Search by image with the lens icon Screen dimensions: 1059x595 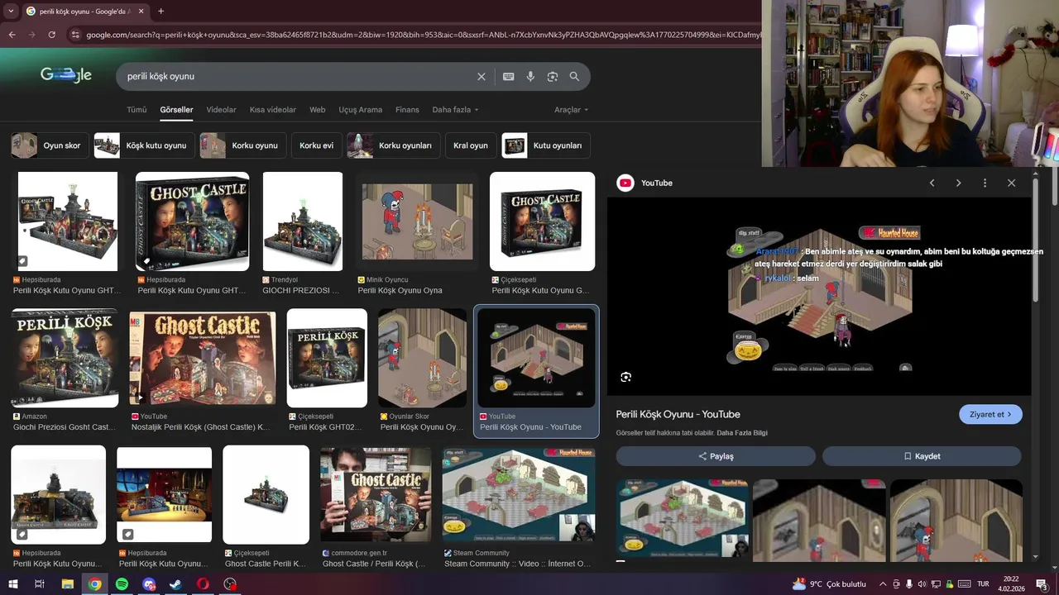click(x=553, y=76)
